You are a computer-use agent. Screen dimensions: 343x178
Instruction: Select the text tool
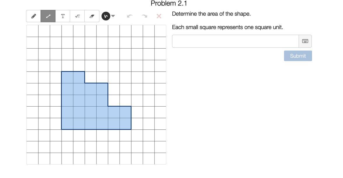tap(63, 16)
